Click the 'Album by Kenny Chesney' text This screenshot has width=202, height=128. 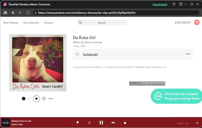pyautogui.click(x=87, y=42)
